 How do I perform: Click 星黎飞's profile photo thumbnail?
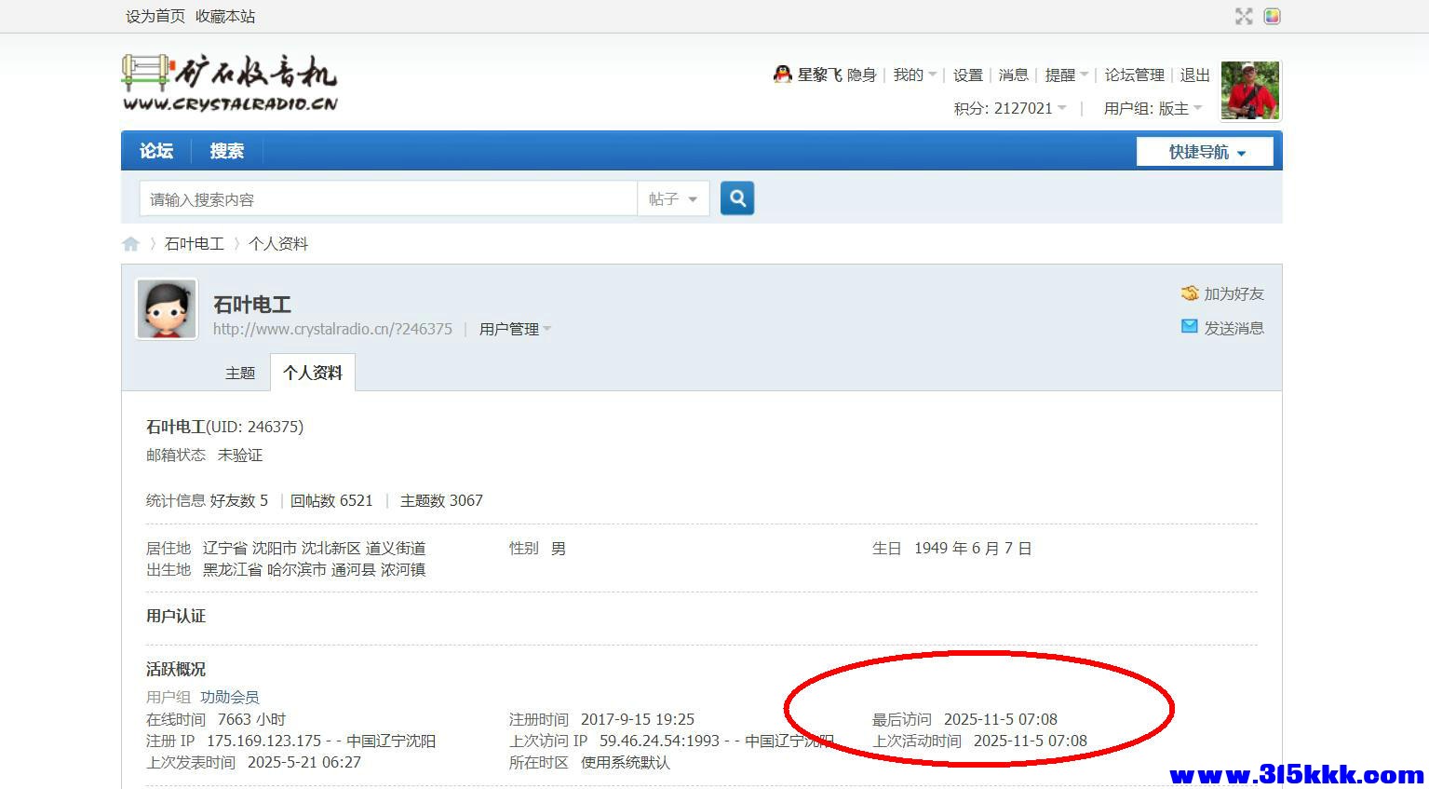pyautogui.click(x=1250, y=89)
